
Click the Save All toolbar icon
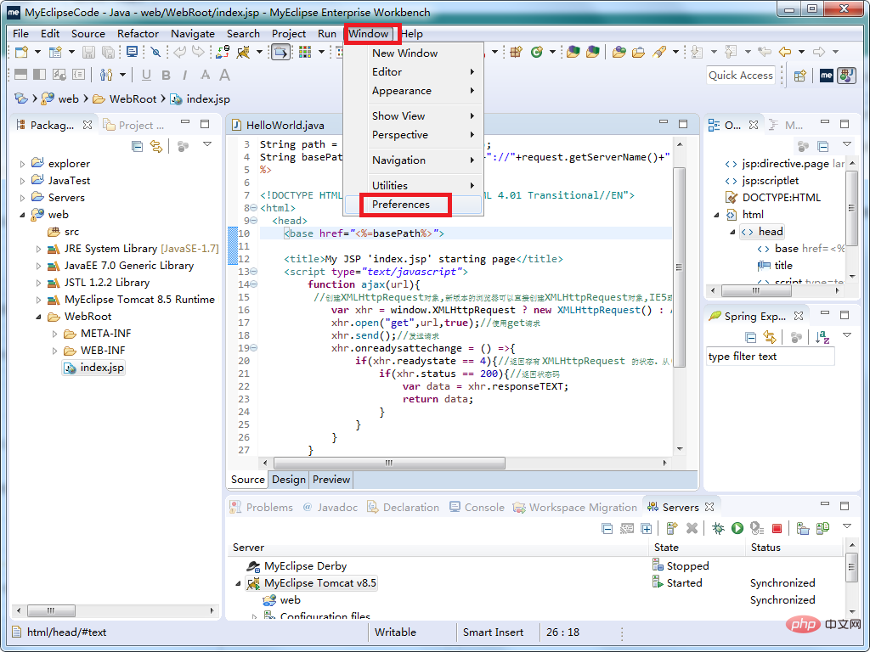pyautogui.click(x=108, y=52)
